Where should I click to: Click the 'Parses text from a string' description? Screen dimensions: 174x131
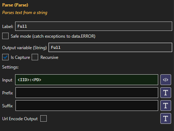25,13
